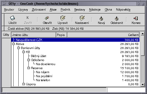Image resolution: width=147 pixels, height=94 pixels.
Task: Select the KB account label
Action: (x=28, y=52)
